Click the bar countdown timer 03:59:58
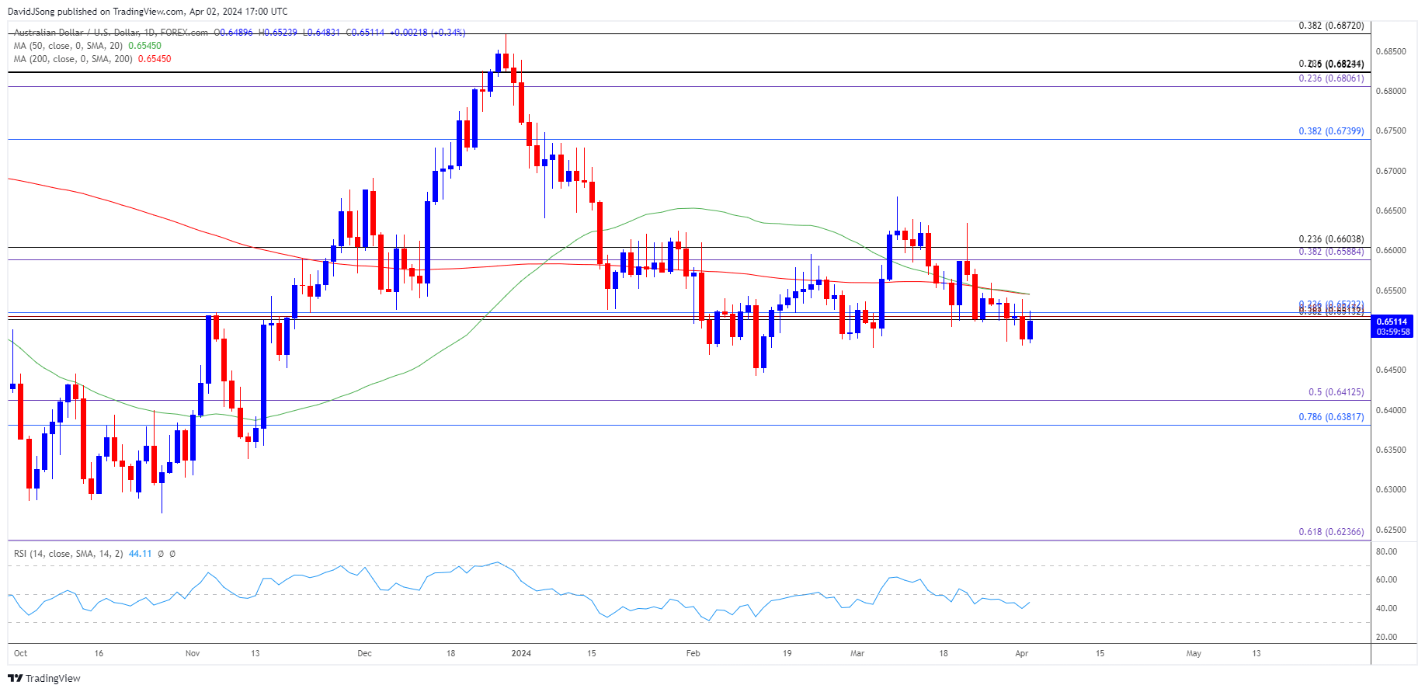1425x692 pixels. [1392, 332]
